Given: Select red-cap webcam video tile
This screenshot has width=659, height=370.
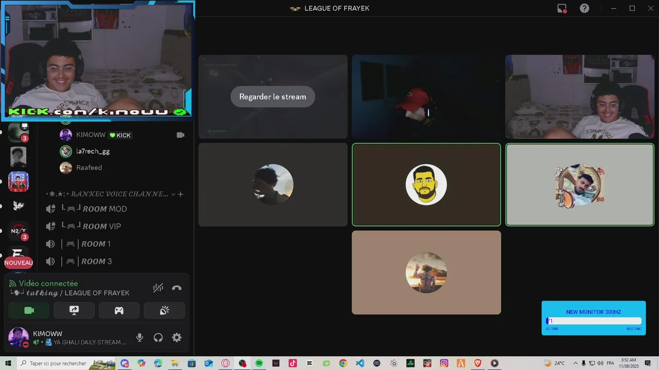Looking at the screenshot, I should point(426,97).
